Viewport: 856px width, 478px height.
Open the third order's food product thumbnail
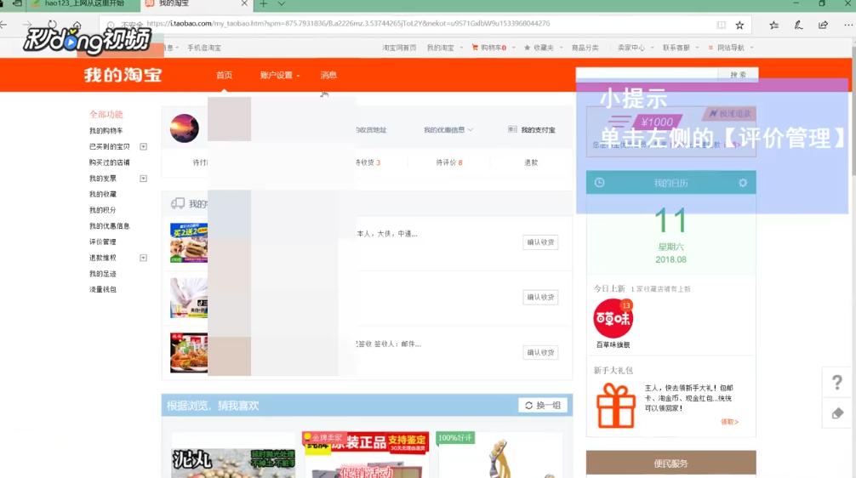pyautogui.click(x=189, y=353)
